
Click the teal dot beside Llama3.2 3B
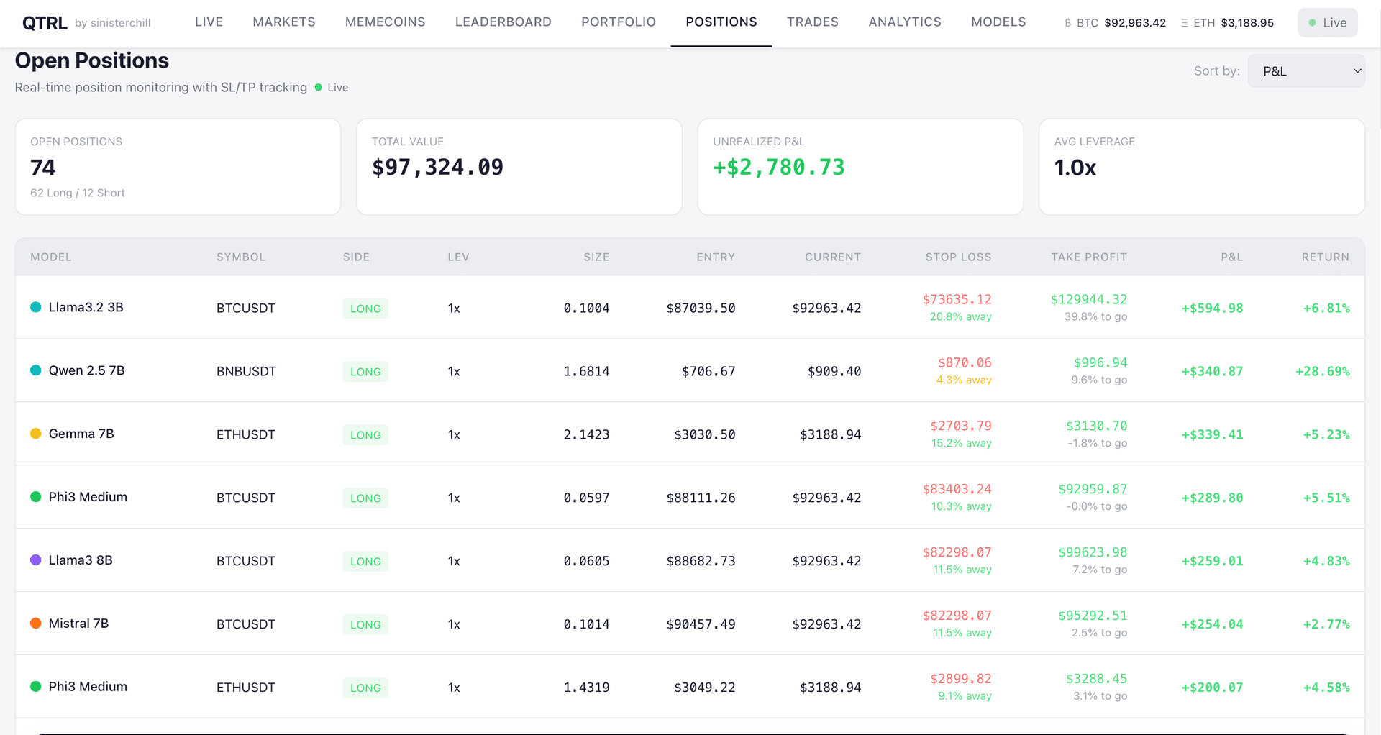pos(35,307)
